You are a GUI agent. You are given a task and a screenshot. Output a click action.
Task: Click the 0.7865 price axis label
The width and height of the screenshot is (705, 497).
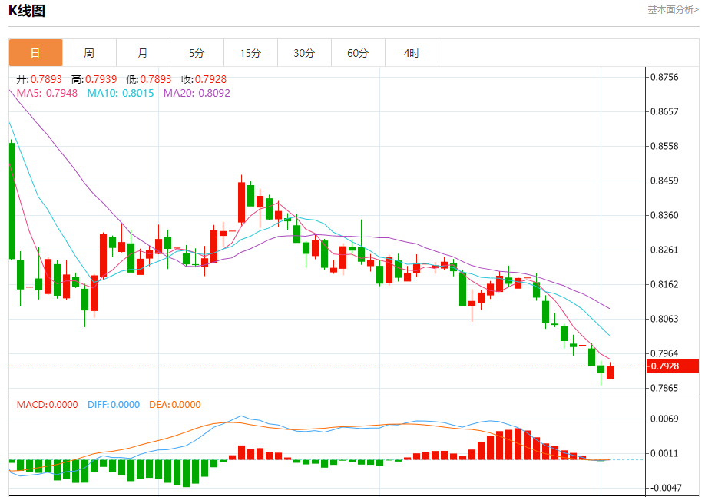pyautogui.click(x=664, y=388)
